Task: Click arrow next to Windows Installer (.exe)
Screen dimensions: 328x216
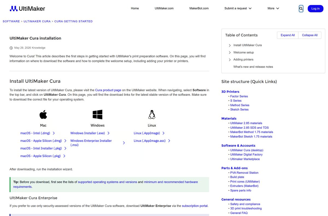Action: (109, 133)
